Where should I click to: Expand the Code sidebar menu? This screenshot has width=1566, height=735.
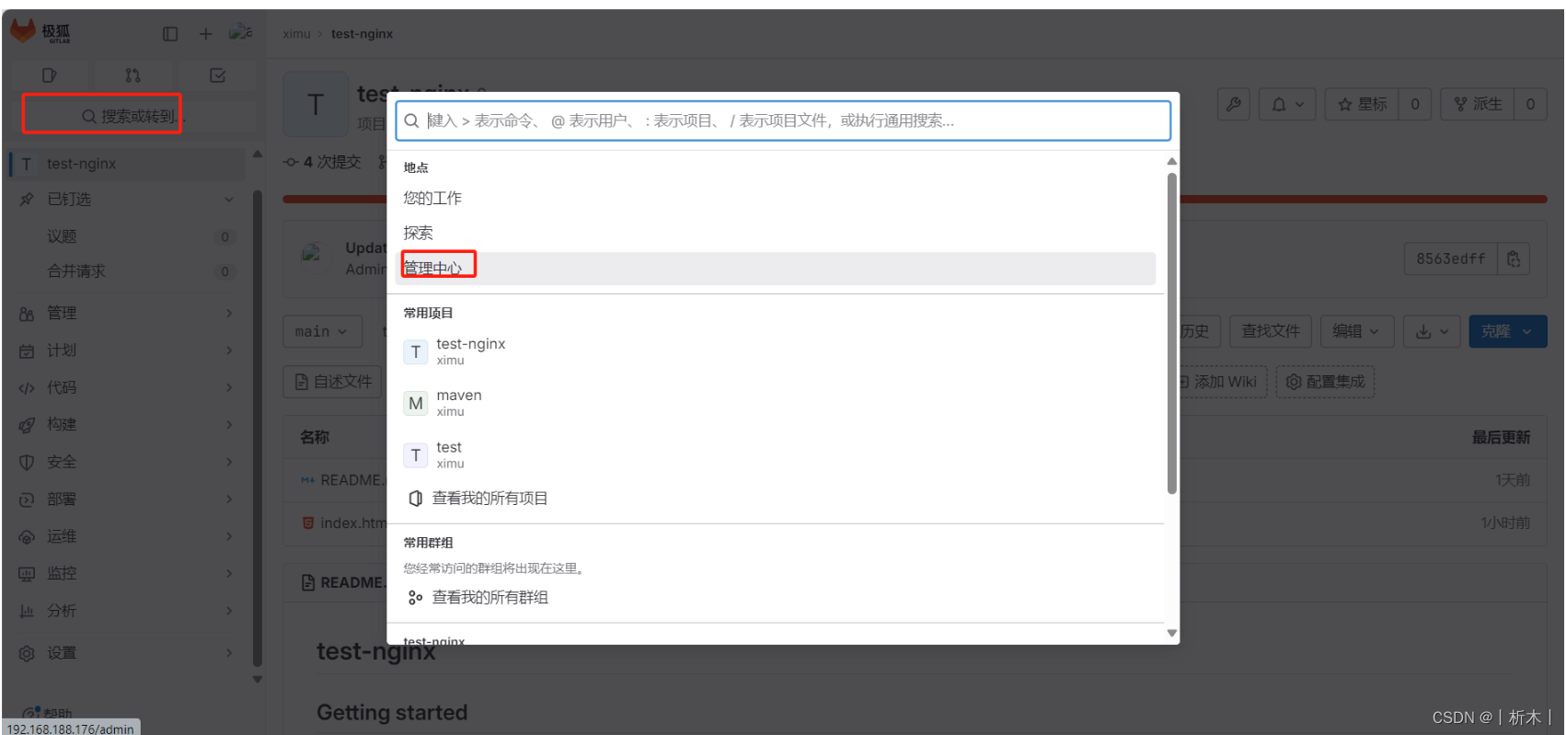point(128,387)
